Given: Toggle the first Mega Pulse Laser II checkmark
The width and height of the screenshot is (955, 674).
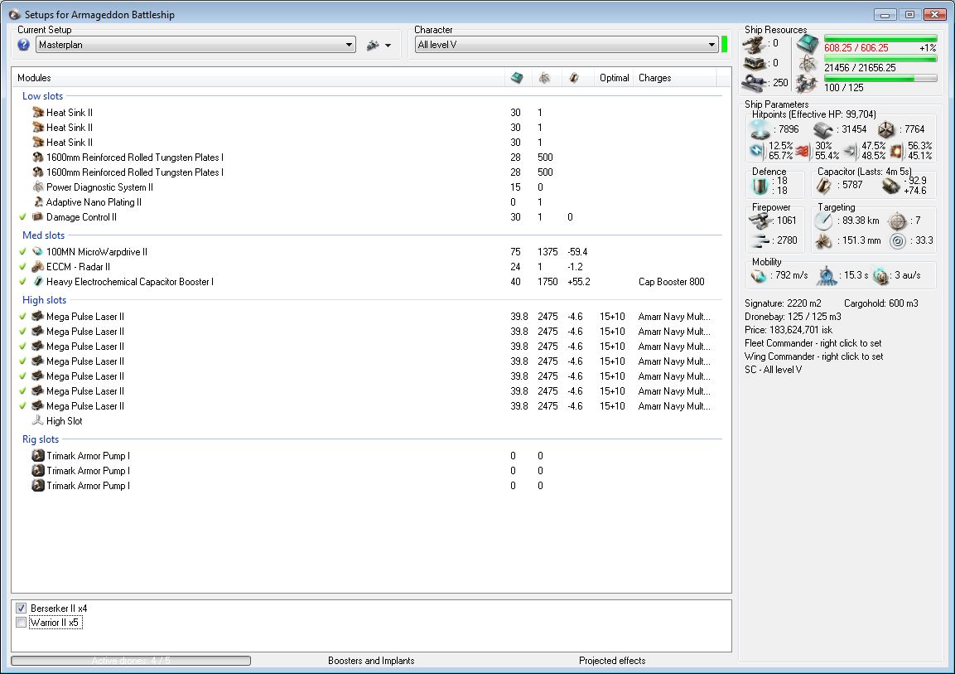Looking at the screenshot, I should pyautogui.click(x=23, y=317).
